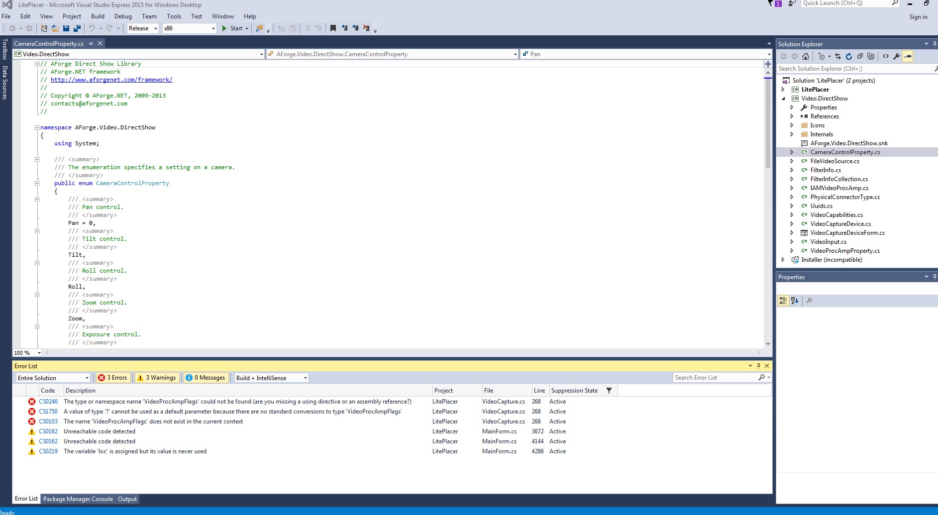Toggle a bookmark on current line

click(x=333, y=28)
